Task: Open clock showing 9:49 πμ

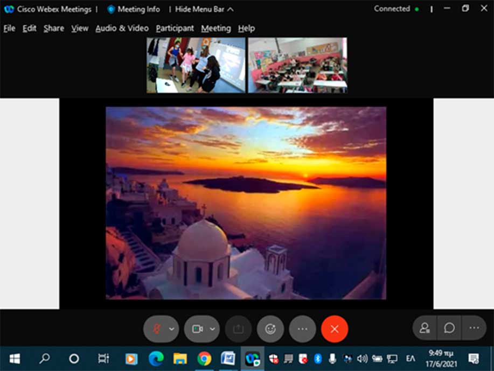Action: 441,359
